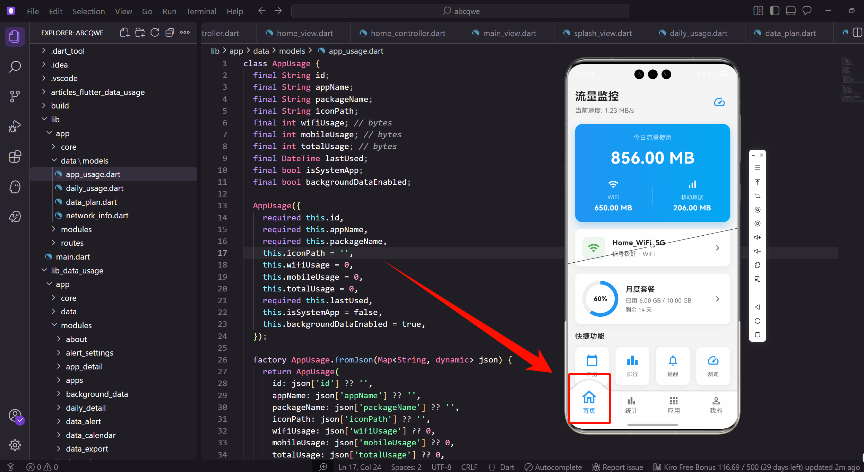This screenshot has height=472, width=864.
Task: Open explorer more actions menu
Action: click(x=185, y=33)
